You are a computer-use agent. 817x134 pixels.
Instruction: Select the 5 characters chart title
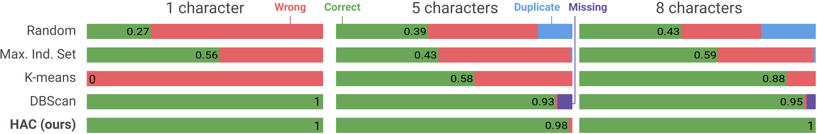[x=454, y=8]
